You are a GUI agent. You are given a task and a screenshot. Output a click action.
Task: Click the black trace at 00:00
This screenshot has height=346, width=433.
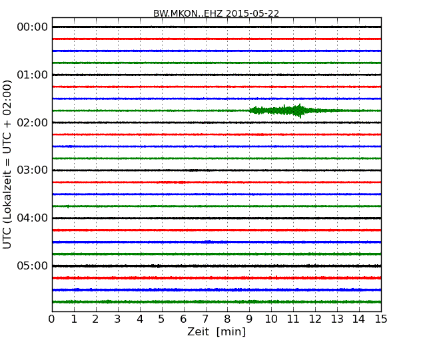(217, 27)
